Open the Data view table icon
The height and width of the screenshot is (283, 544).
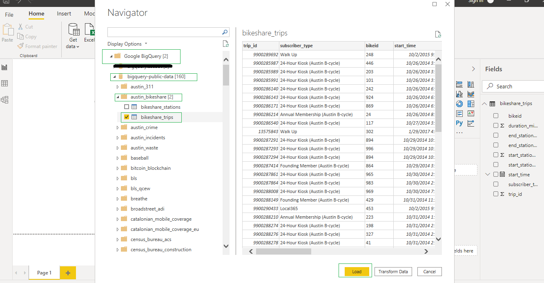pyautogui.click(x=5, y=83)
